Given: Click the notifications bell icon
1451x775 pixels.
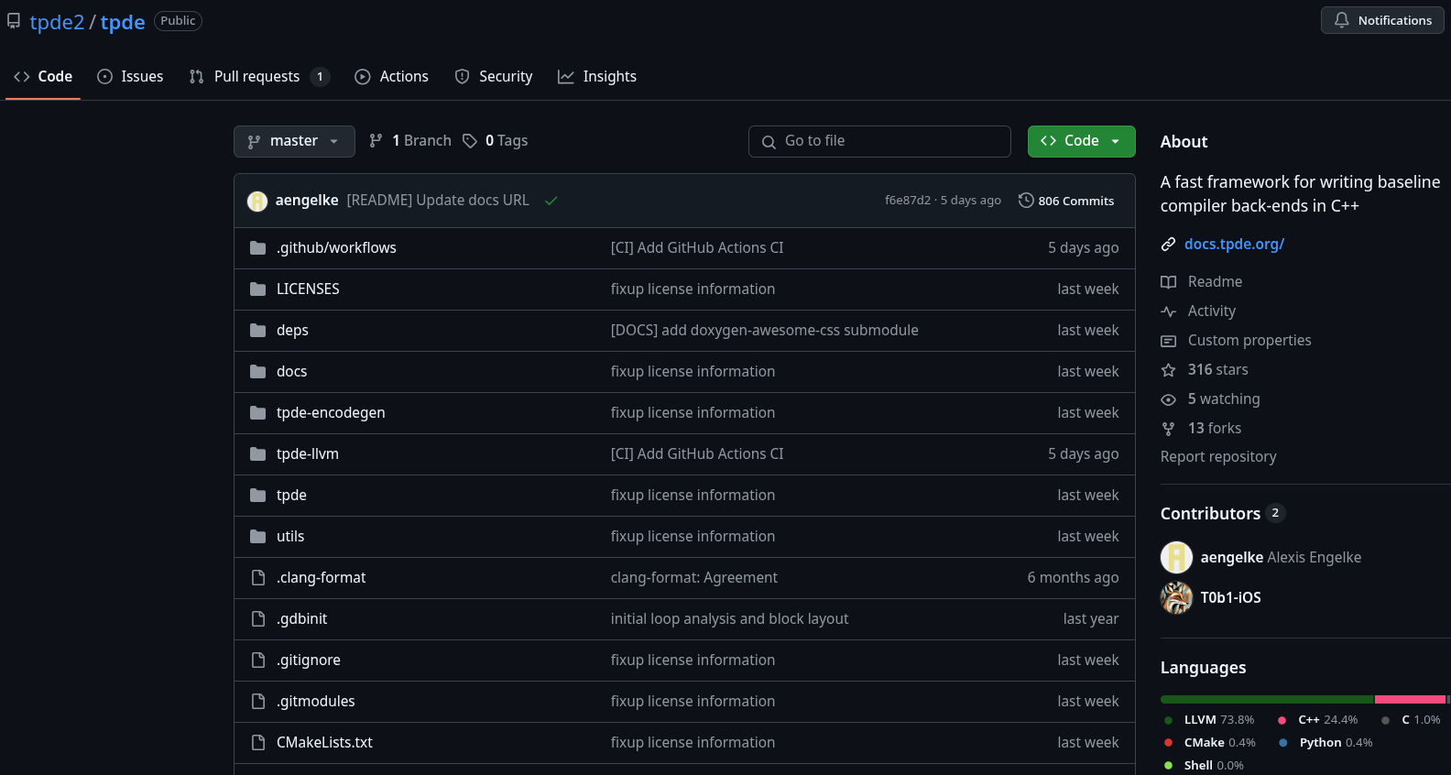Looking at the screenshot, I should 1341,20.
